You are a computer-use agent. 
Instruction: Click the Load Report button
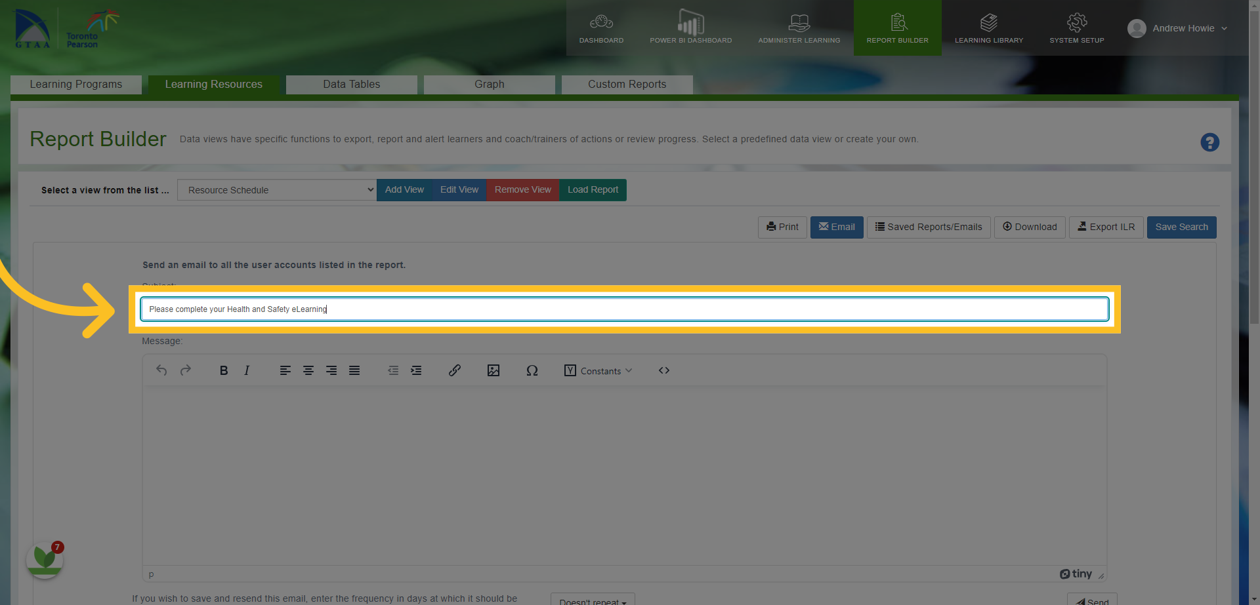click(593, 190)
